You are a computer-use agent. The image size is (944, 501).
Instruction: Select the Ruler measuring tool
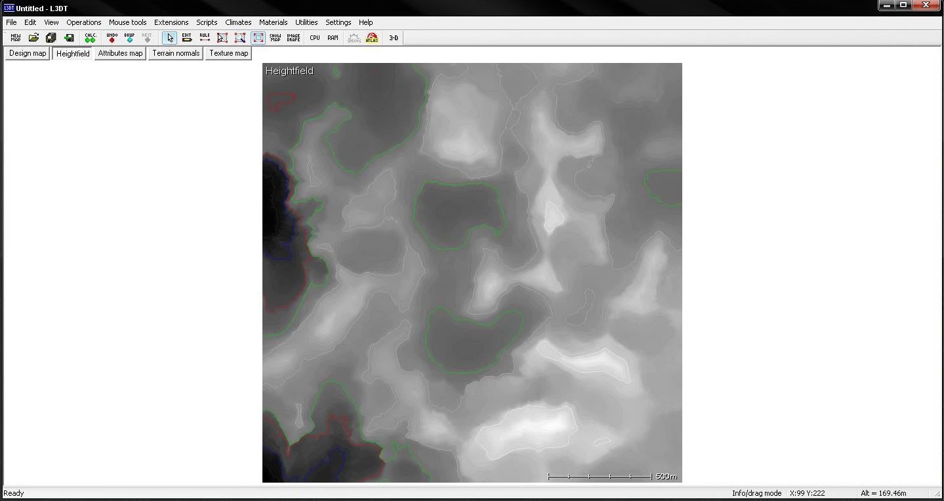[205, 38]
